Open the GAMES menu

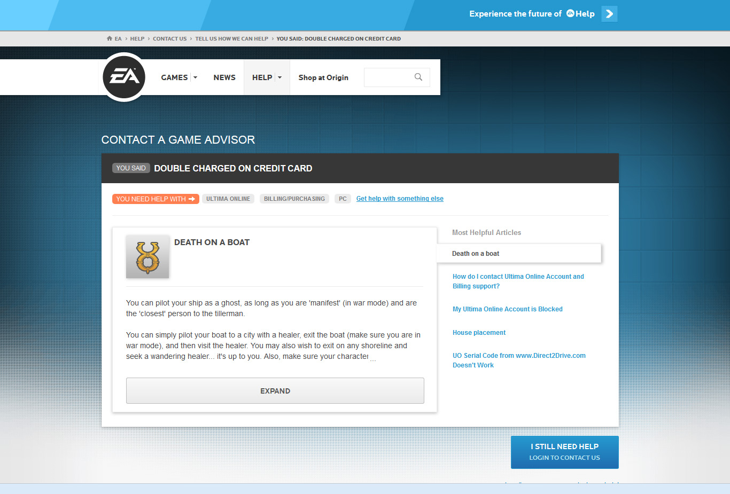coord(174,77)
